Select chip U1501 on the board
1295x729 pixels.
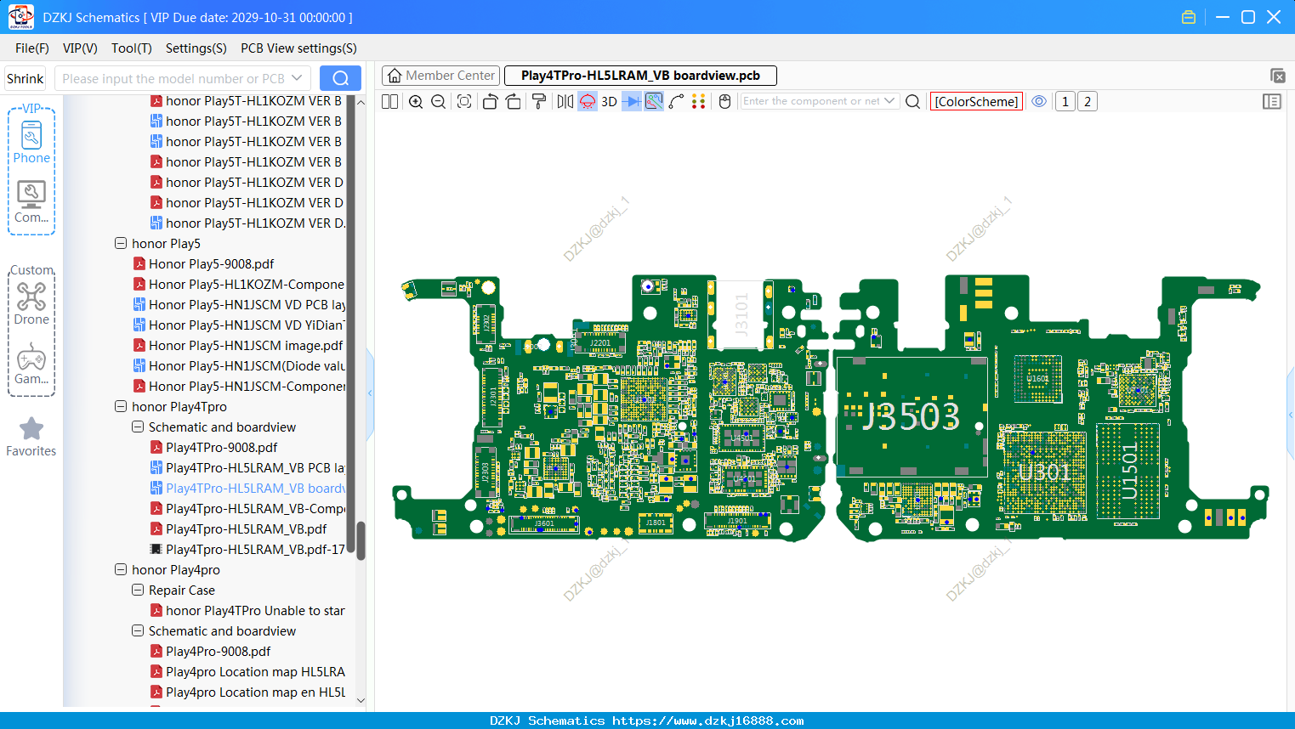(1128, 470)
